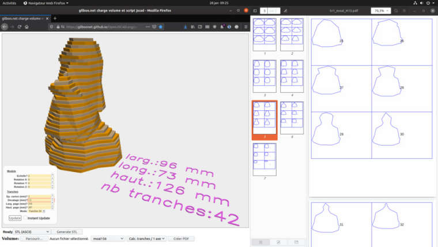This screenshot has height=247, width=438.
Task: Click the Créer PDF button
Action: point(181,238)
